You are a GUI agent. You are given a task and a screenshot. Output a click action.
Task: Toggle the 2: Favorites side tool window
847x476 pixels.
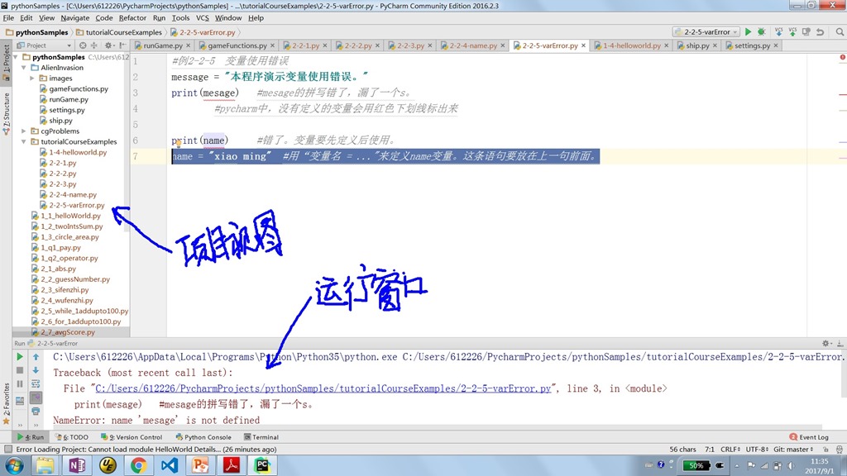coord(7,402)
